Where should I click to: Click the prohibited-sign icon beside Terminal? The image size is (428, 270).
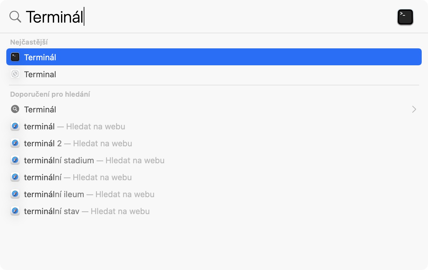15,74
